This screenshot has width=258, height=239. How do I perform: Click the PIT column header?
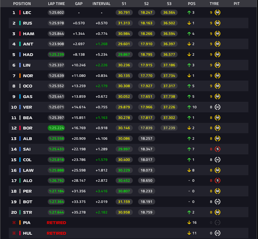tap(236, 3)
